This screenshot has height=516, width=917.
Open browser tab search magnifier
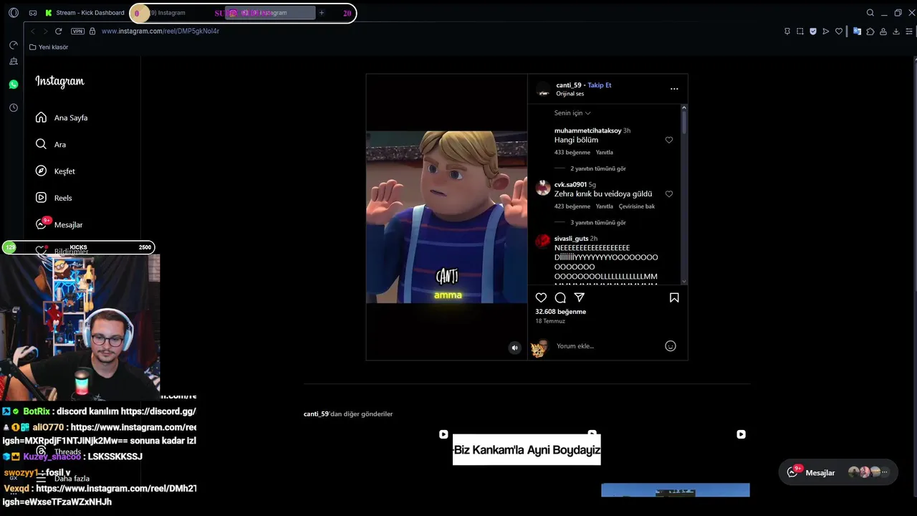tap(870, 13)
